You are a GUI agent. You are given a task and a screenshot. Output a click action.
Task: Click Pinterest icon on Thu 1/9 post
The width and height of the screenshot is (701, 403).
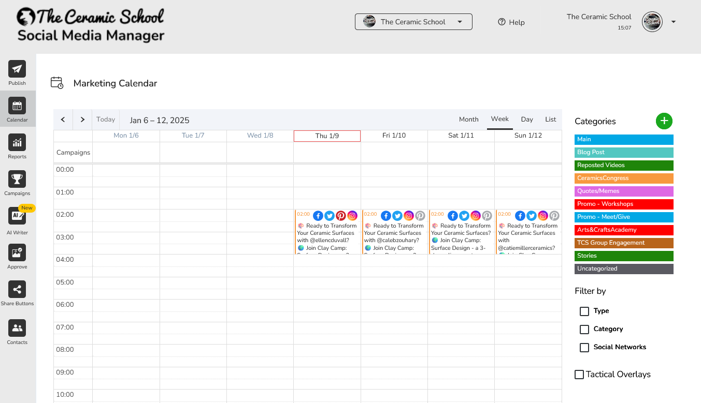341,216
